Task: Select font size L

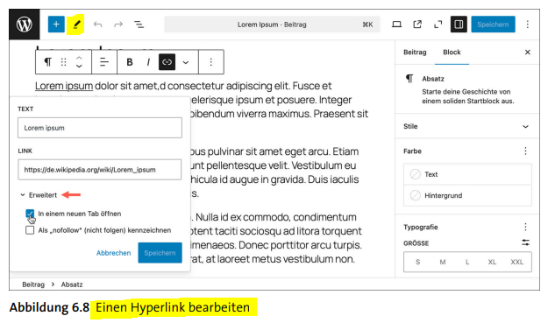Action: tap(467, 262)
